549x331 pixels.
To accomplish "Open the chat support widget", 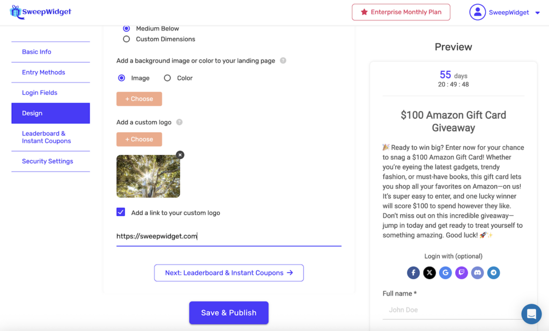I will click(x=531, y=314).
